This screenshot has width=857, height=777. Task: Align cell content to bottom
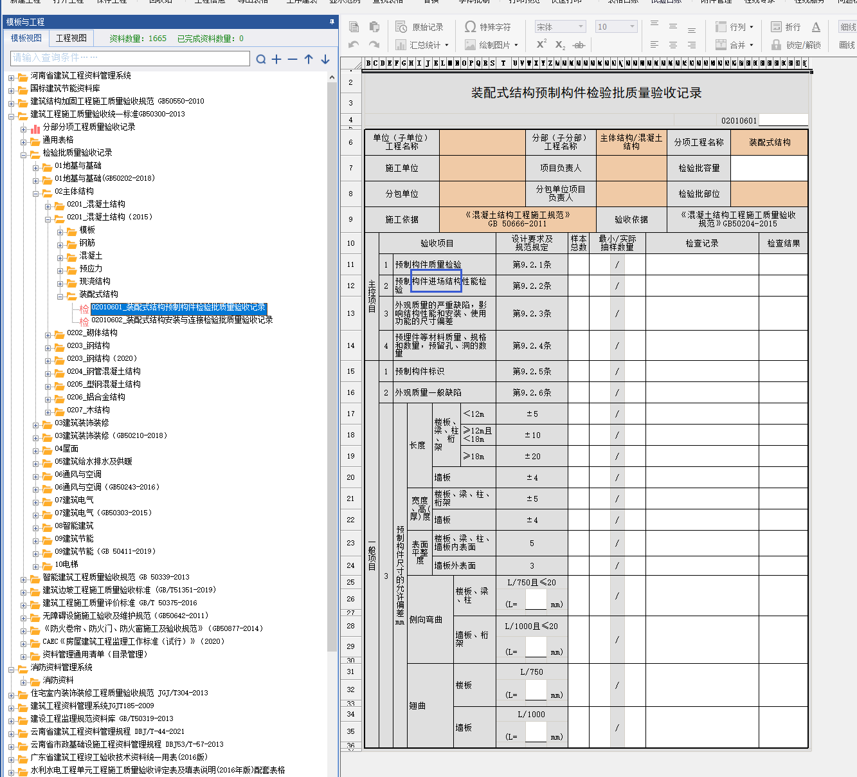pos(692,30)
